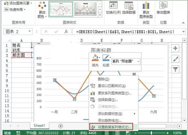Click the vertical scrollbar up arrow

(184, 40)
